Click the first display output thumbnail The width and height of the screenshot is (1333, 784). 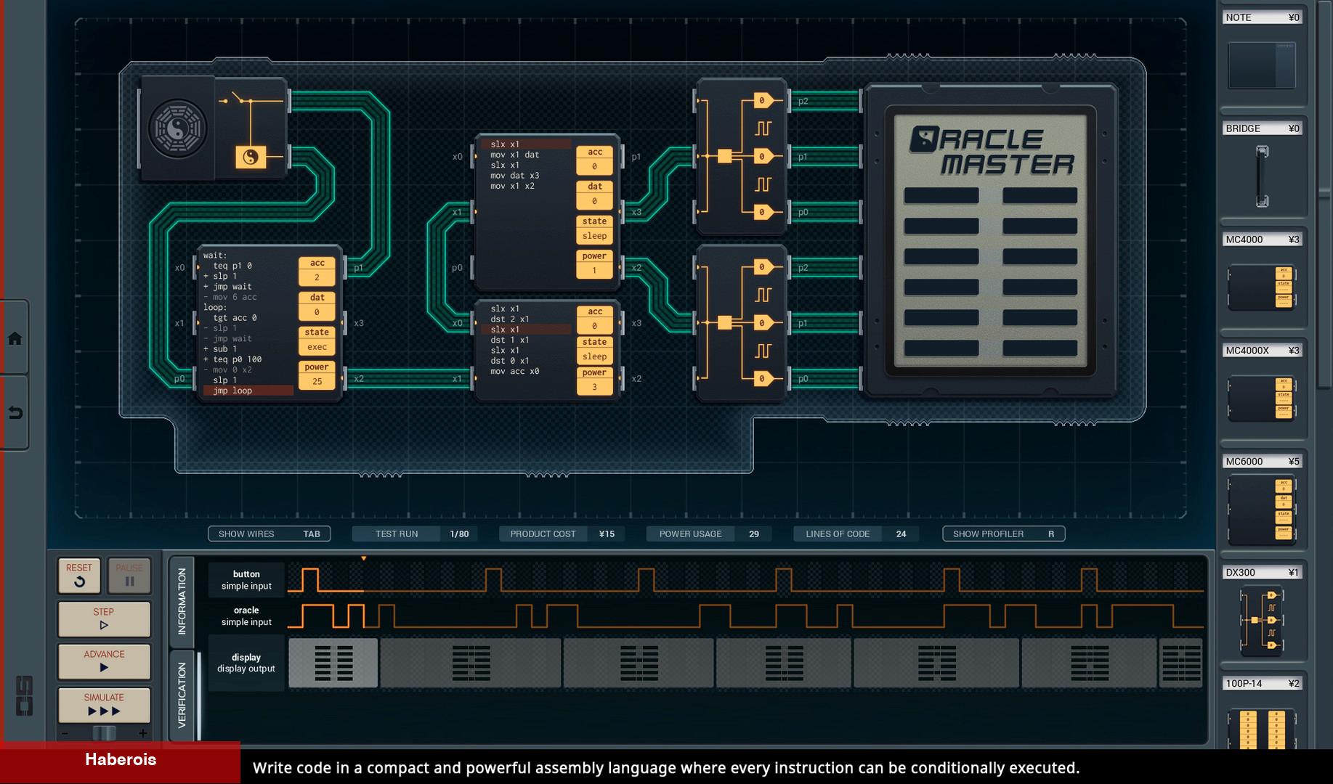333,663
